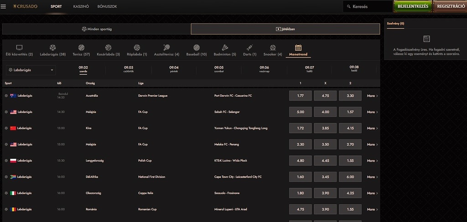Bet draw 3.50 Melaka FC - Penang
Image resolution: width=467 pixels, height=222 pixels.
point(325,144)
